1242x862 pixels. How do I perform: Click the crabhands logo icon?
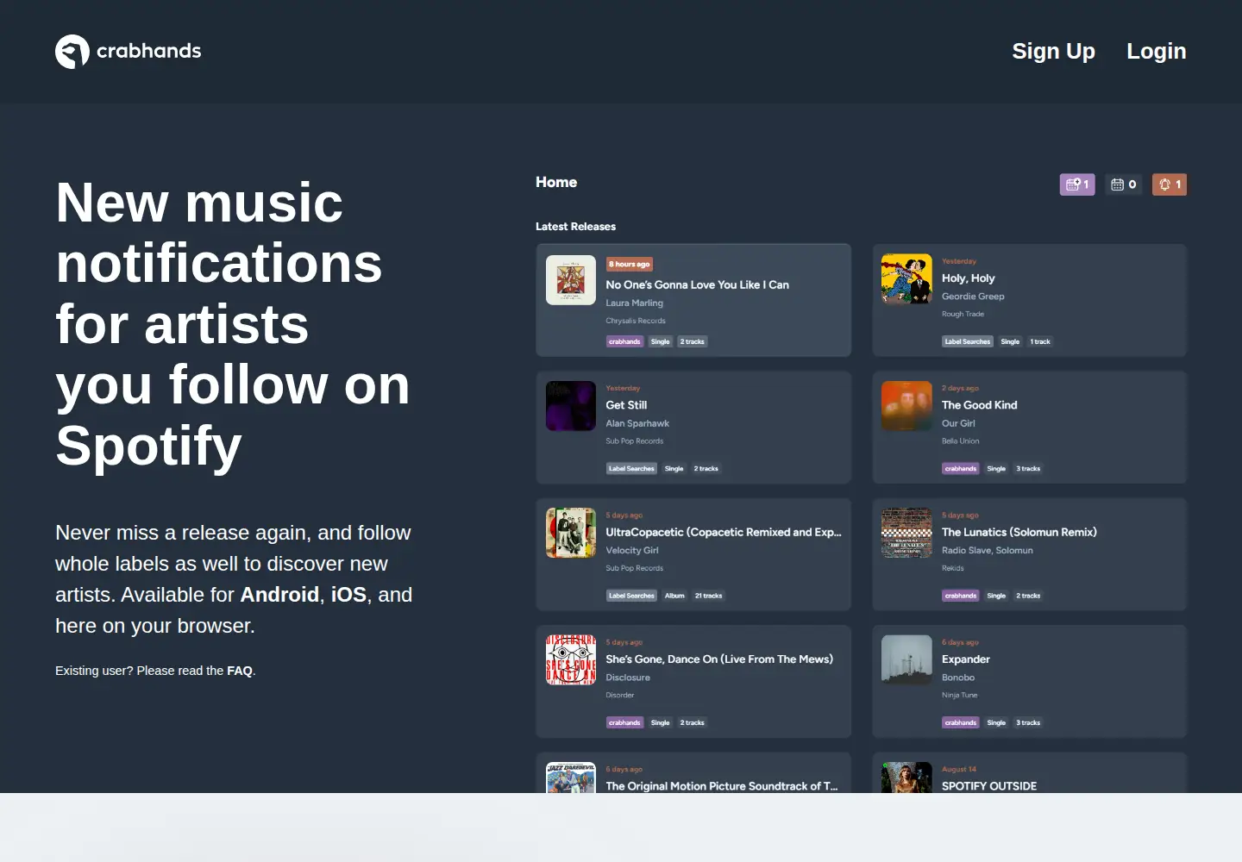pyautogui.click(x=72, y=52)
